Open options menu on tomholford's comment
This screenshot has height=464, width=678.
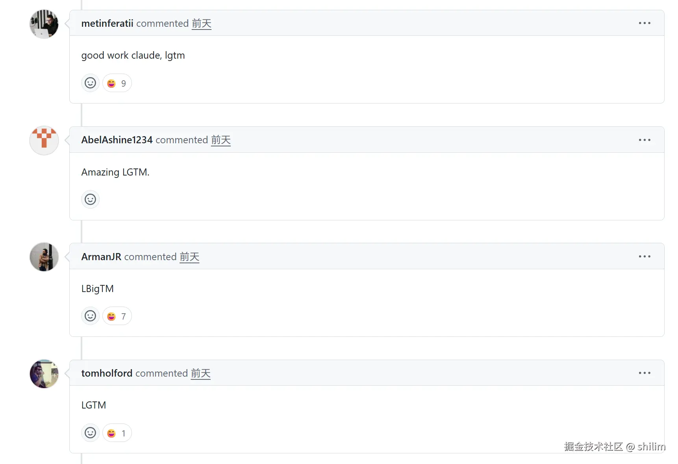tap(645, 373)
